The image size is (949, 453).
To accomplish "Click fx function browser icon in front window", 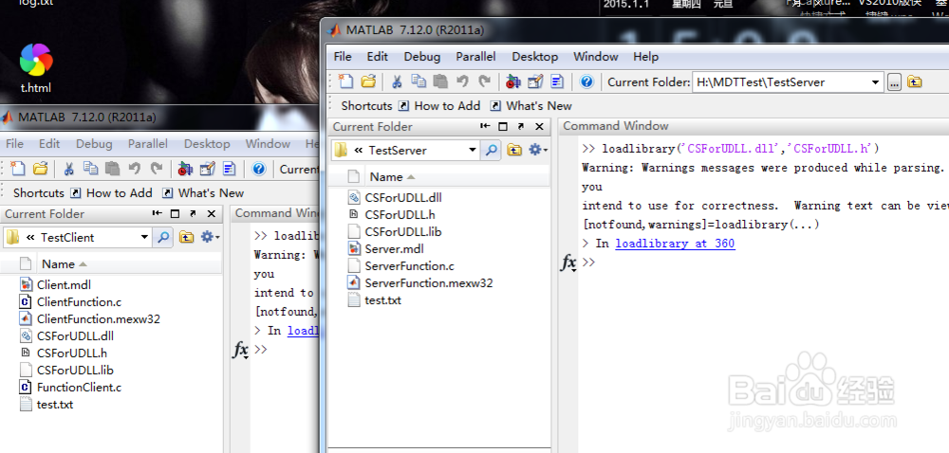I will 568,263.
